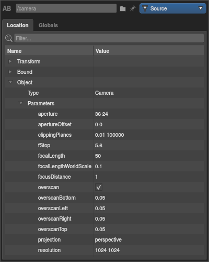Select the resolution 1024 1024 value

pos(107,250)
